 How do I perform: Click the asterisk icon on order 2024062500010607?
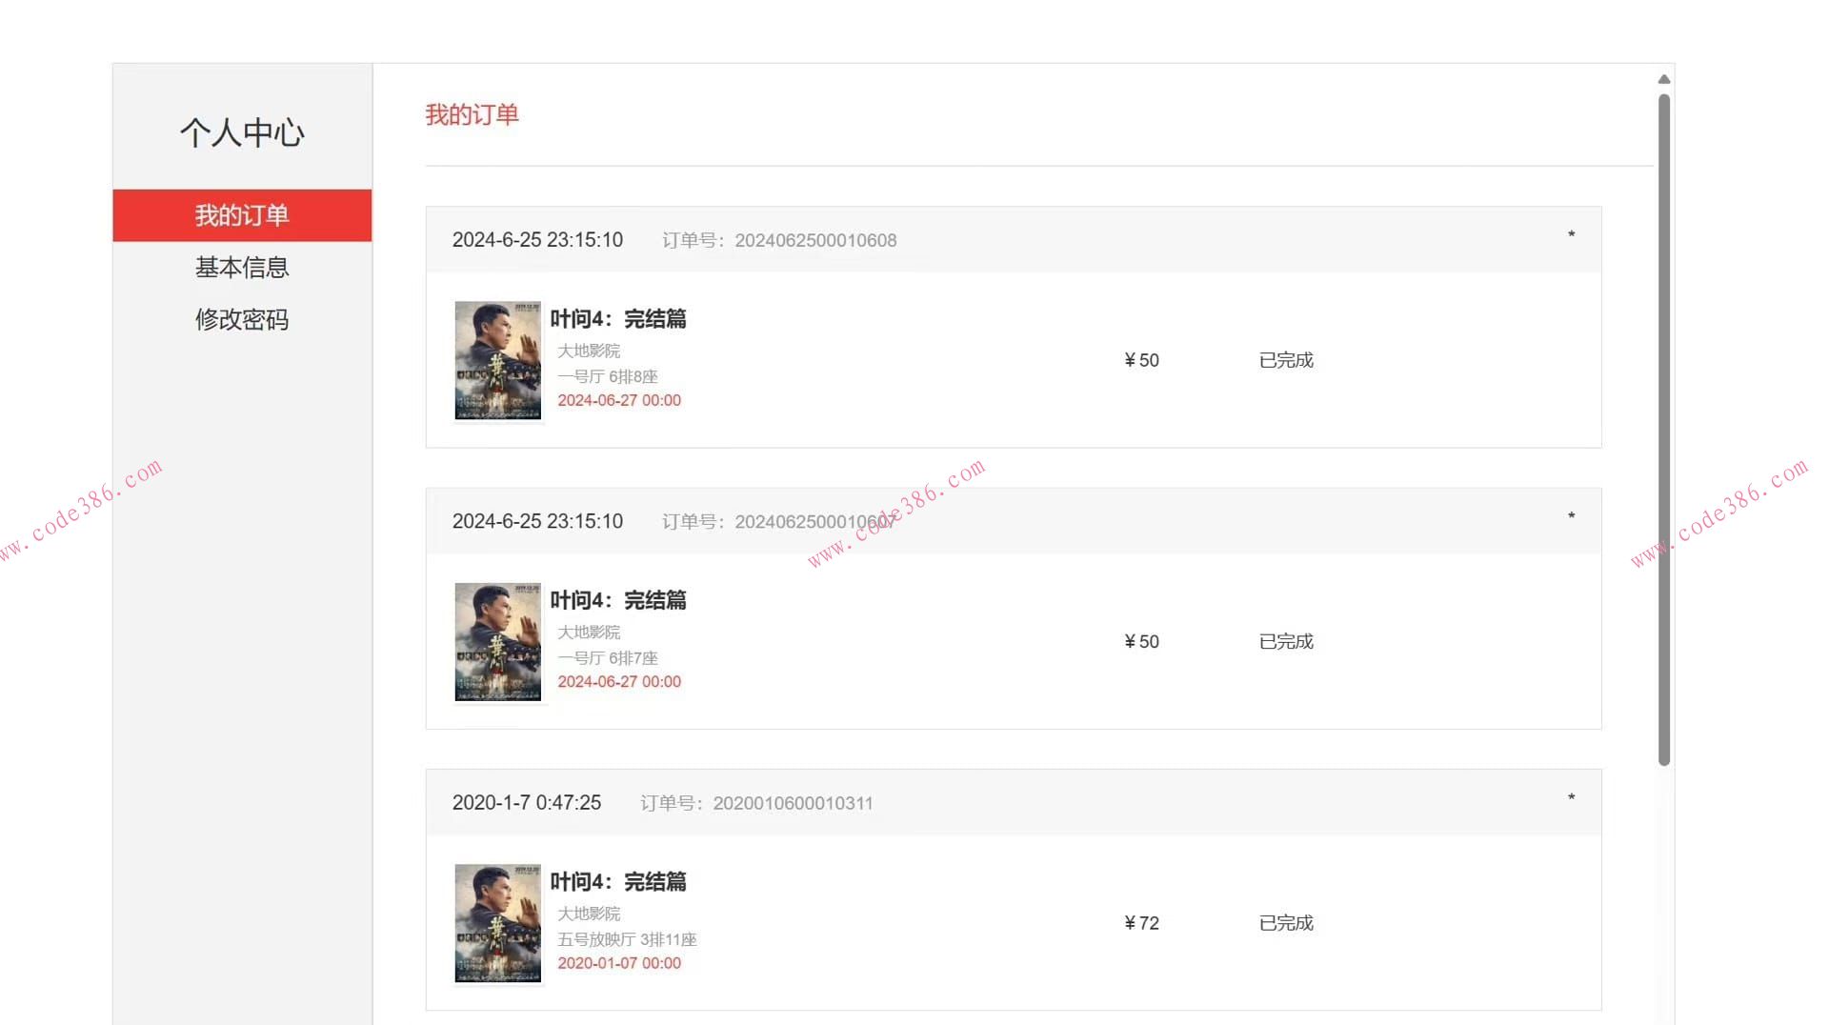point(1571,516)
